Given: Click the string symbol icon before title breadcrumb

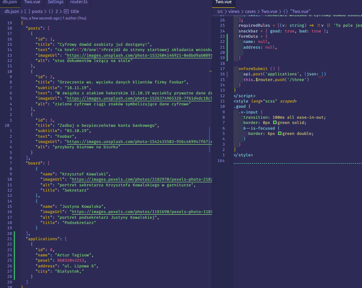Looking at the screenshot, I should tap(66, 11).
